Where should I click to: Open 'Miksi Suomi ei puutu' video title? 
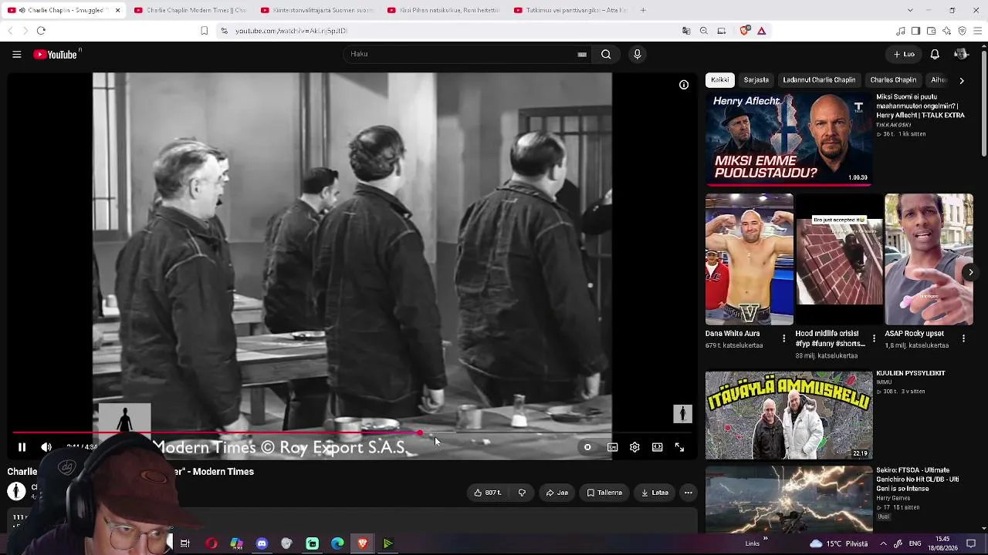coord(921,106)
